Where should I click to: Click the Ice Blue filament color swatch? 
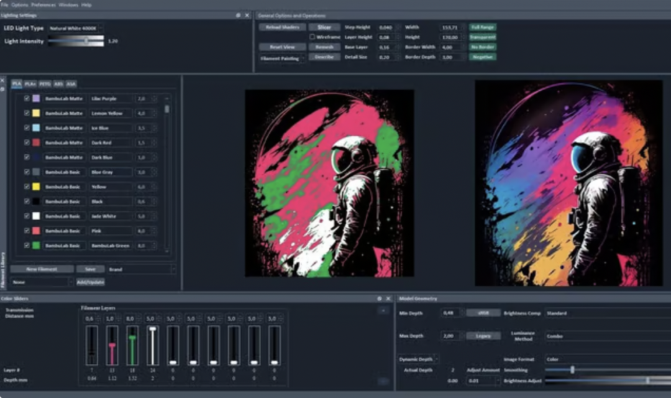click(x=36, y=127)
